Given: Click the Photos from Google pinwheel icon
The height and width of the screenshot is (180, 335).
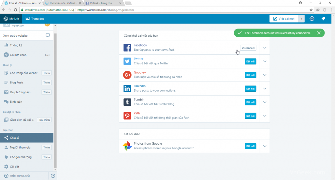Looking at the screenshot, I should (x=127, y=146).
